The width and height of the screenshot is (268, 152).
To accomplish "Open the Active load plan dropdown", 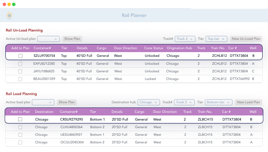I will 43,102.
